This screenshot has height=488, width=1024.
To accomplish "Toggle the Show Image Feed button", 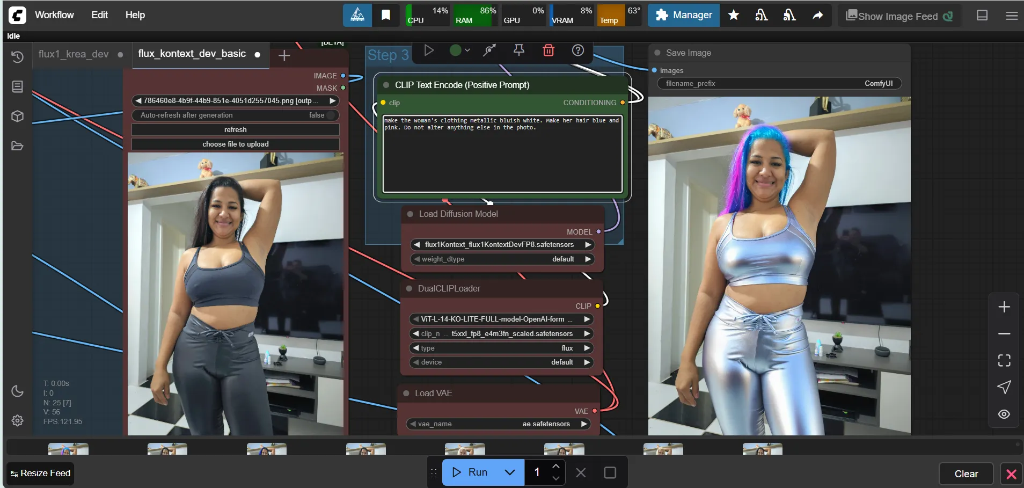I will (899, 16).
